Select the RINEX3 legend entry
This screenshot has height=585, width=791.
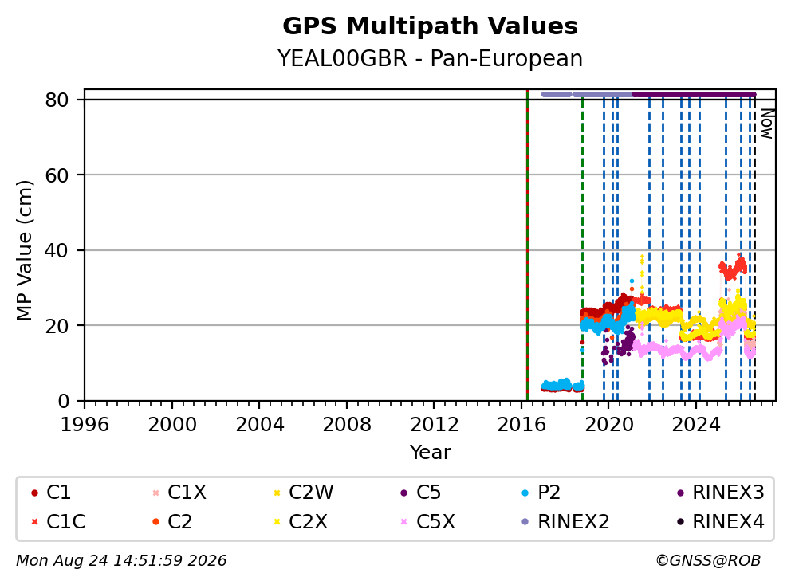coord(720,493)
